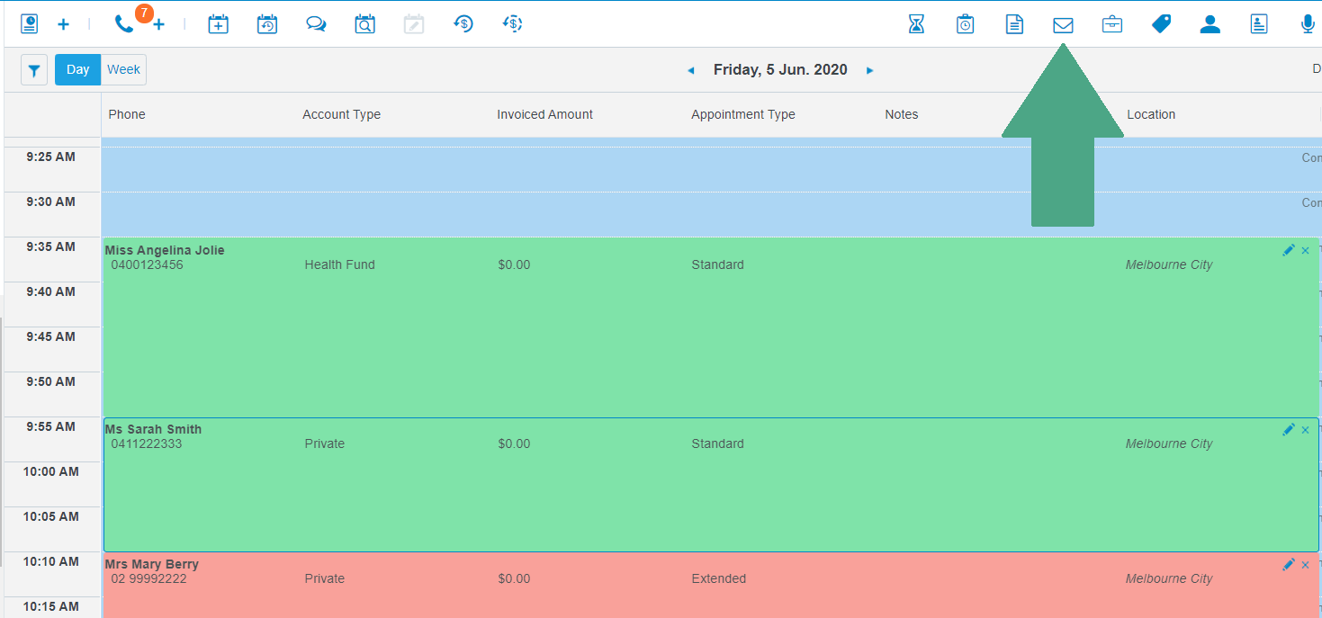Image resolution: width=1322 pixels, height=618 pixels.
Task: Click the Appointment Type column header
Action: point(742,114)
